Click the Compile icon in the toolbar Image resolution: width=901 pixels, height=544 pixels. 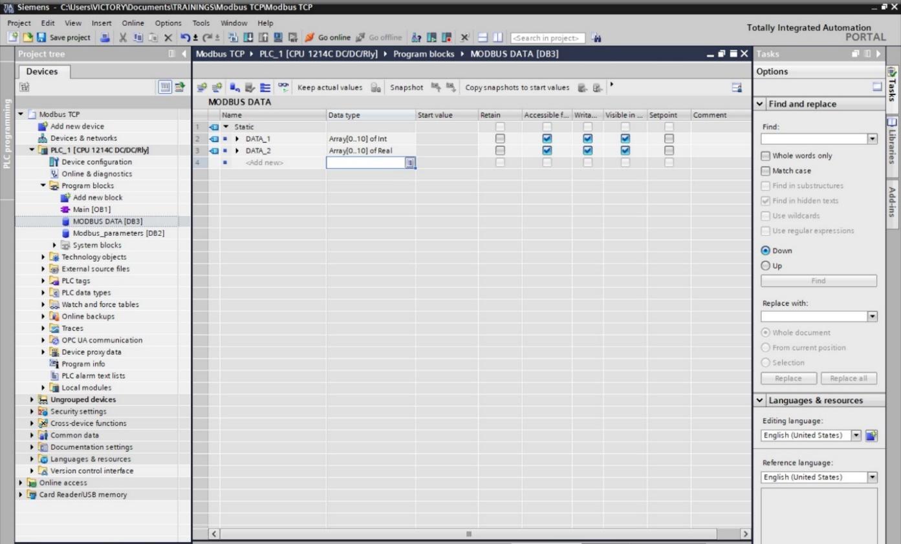233,37
